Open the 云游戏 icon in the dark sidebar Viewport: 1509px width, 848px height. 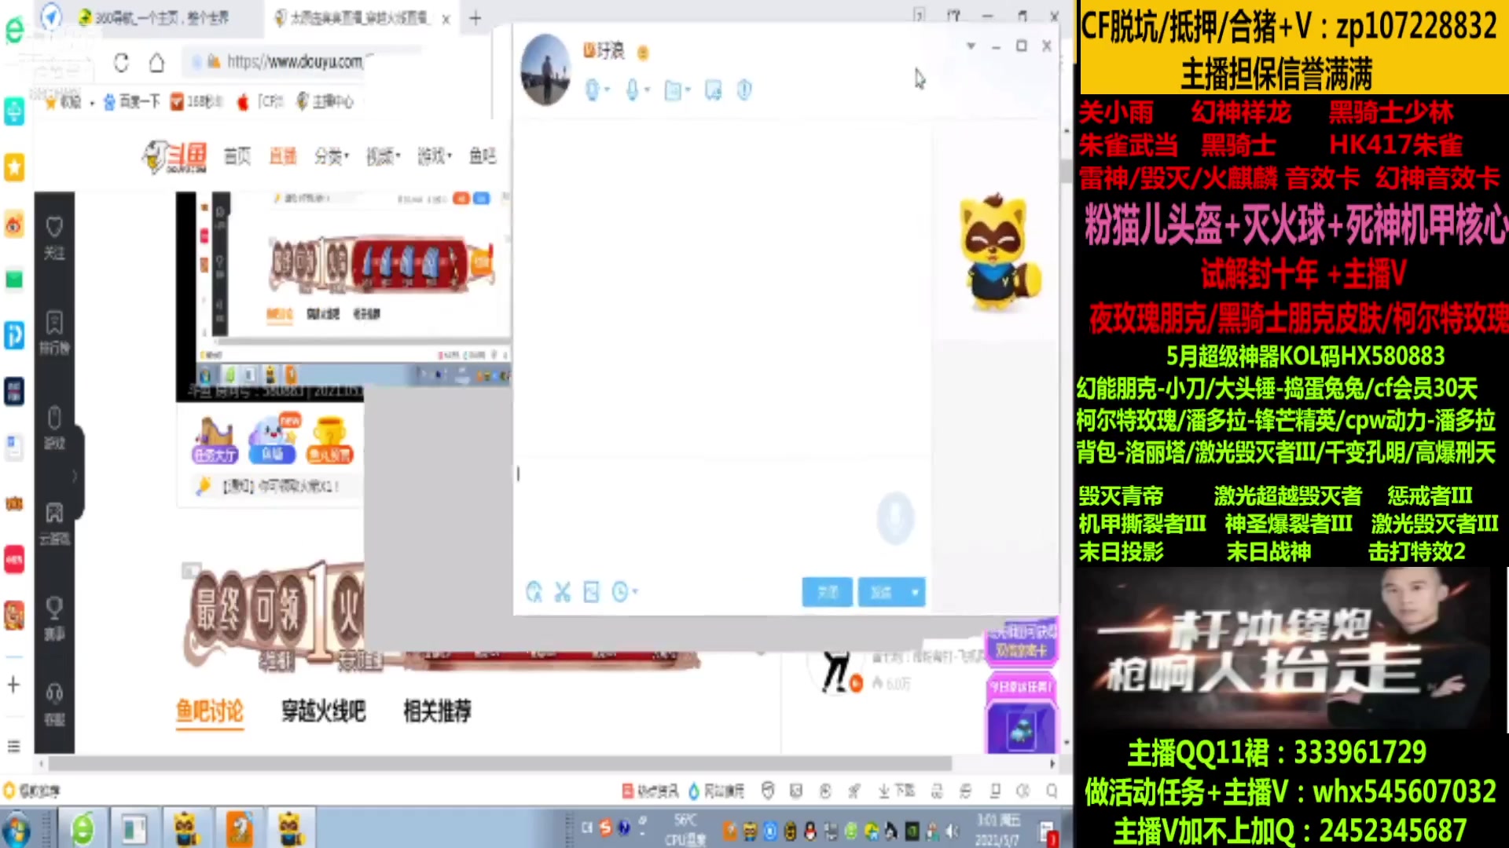point(54,523)
